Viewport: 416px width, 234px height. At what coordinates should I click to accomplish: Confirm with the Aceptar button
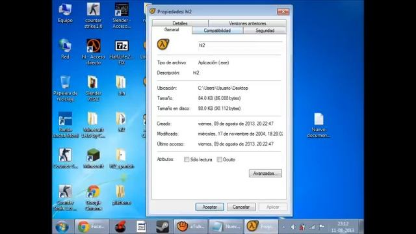coord(209,207)
